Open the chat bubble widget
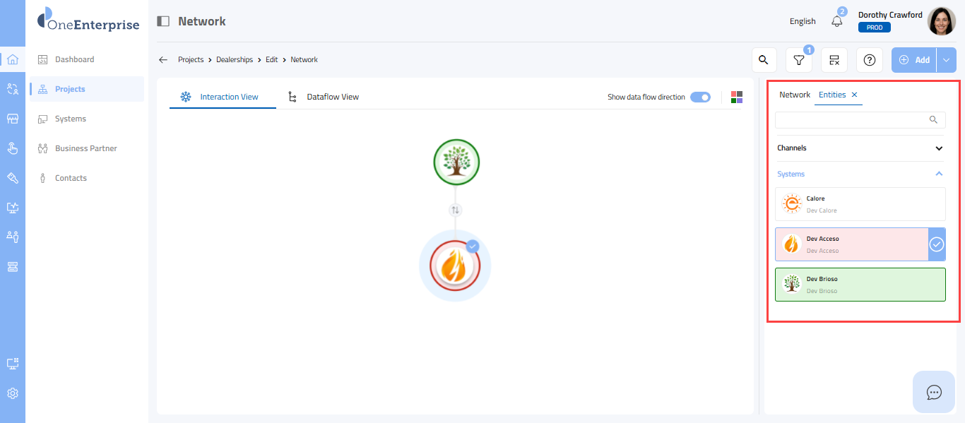Image resolution: width=965 pixels, height=423 pixels. tap(934, 392)
